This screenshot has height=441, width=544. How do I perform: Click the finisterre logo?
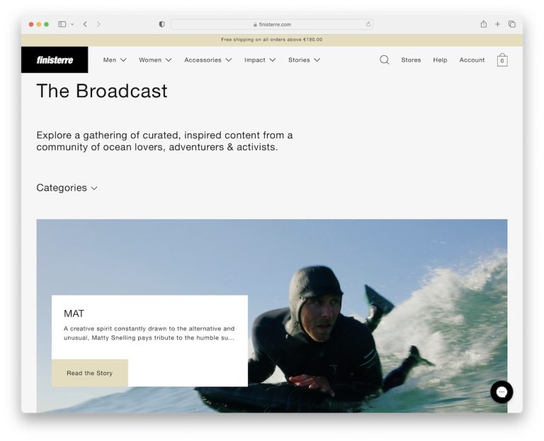point(55,60)
